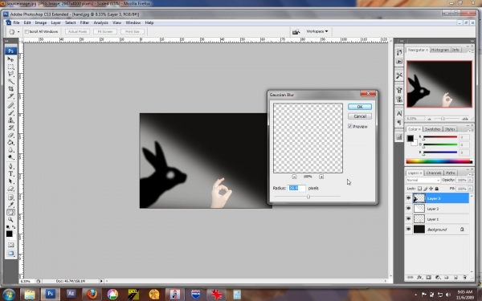
Task: Select the Move tool
Action: pyautogui.click(x=10, y=59)
